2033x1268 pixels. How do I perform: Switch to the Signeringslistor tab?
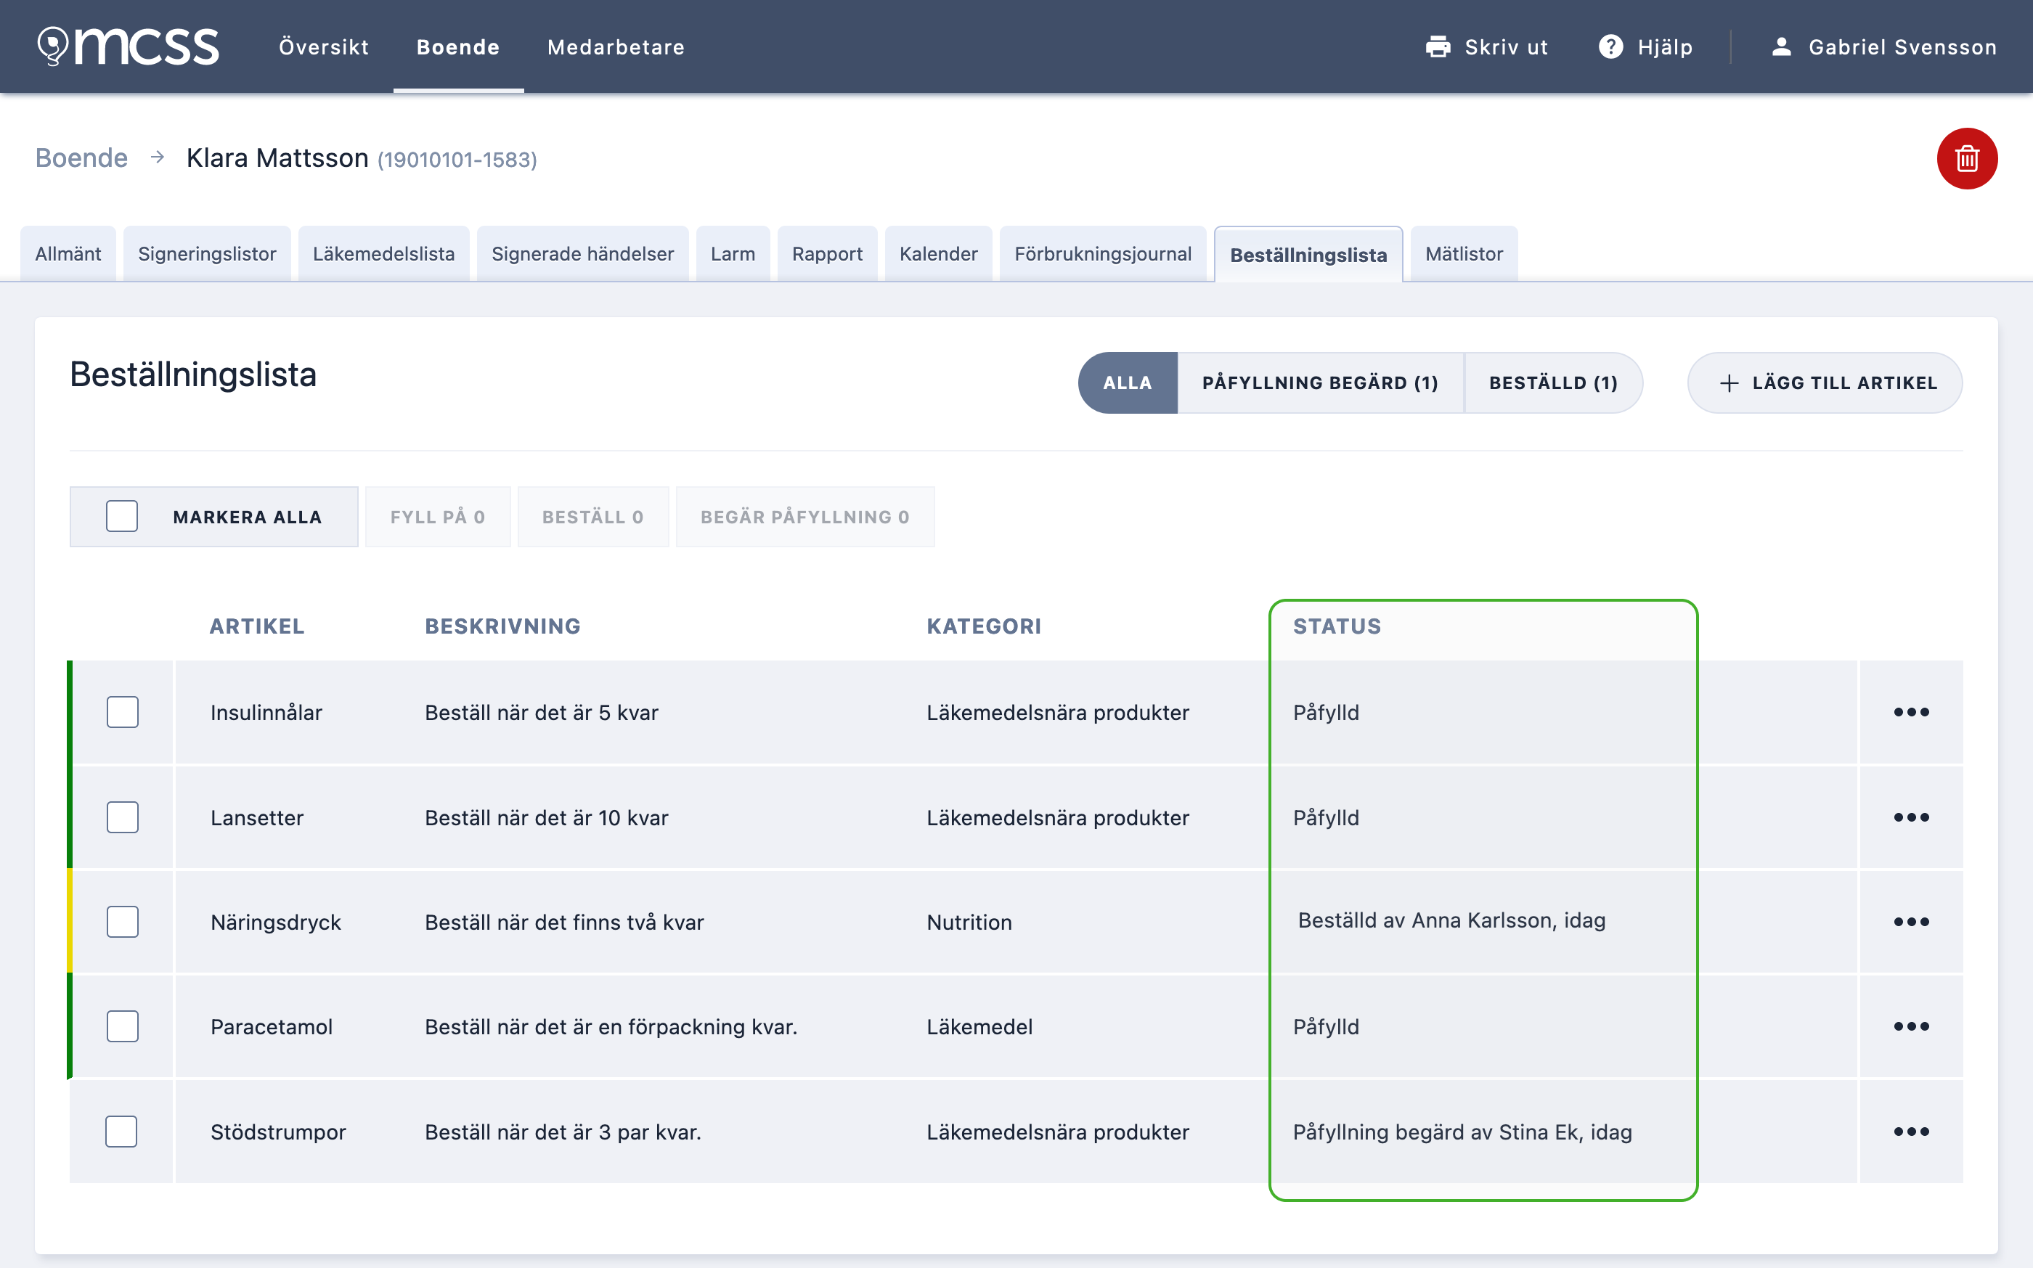[207, 254]
